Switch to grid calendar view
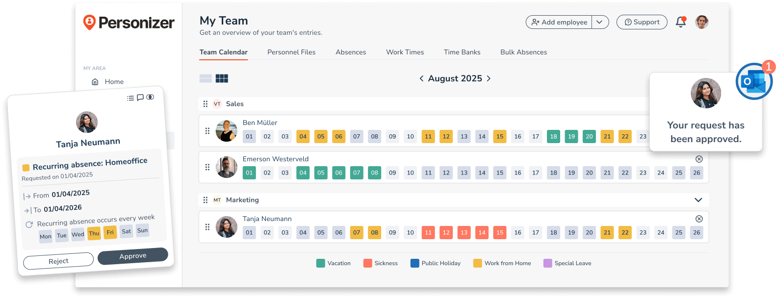776x298 pixels. pos(222,78)
